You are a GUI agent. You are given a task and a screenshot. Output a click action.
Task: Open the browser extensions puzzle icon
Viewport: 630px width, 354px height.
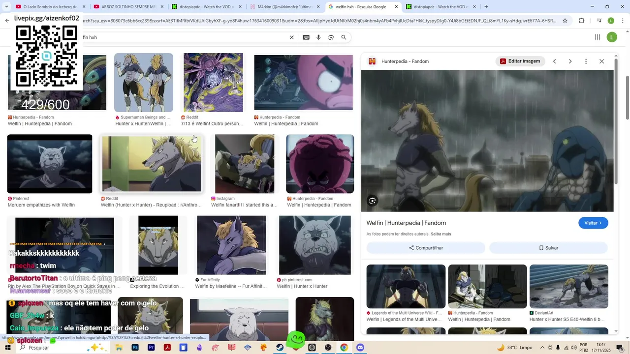coord(581,21)
